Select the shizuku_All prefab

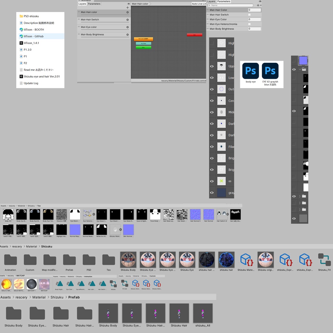coord(203,313)
